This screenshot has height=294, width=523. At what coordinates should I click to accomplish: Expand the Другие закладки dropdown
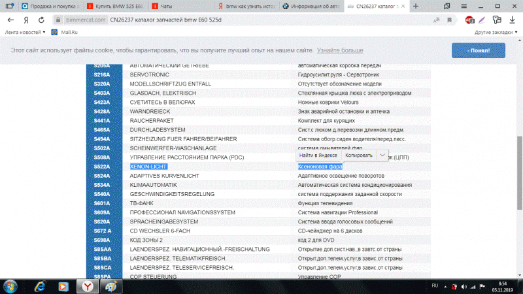coord(496,32)
